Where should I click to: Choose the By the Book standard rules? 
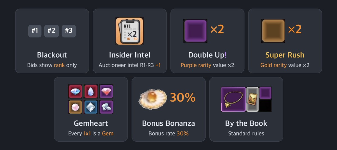tap(246, 133)
